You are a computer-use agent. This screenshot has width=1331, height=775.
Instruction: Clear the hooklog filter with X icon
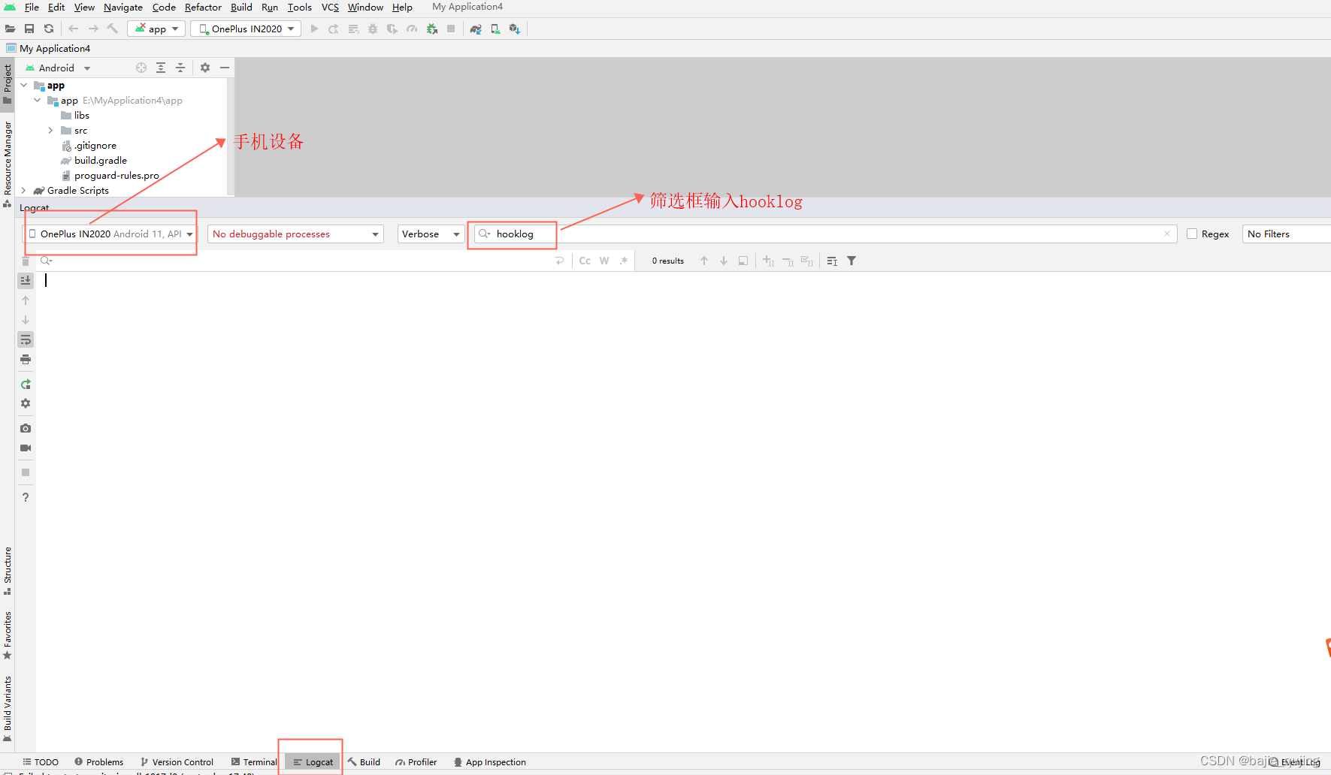click(x=1167, y=234)
